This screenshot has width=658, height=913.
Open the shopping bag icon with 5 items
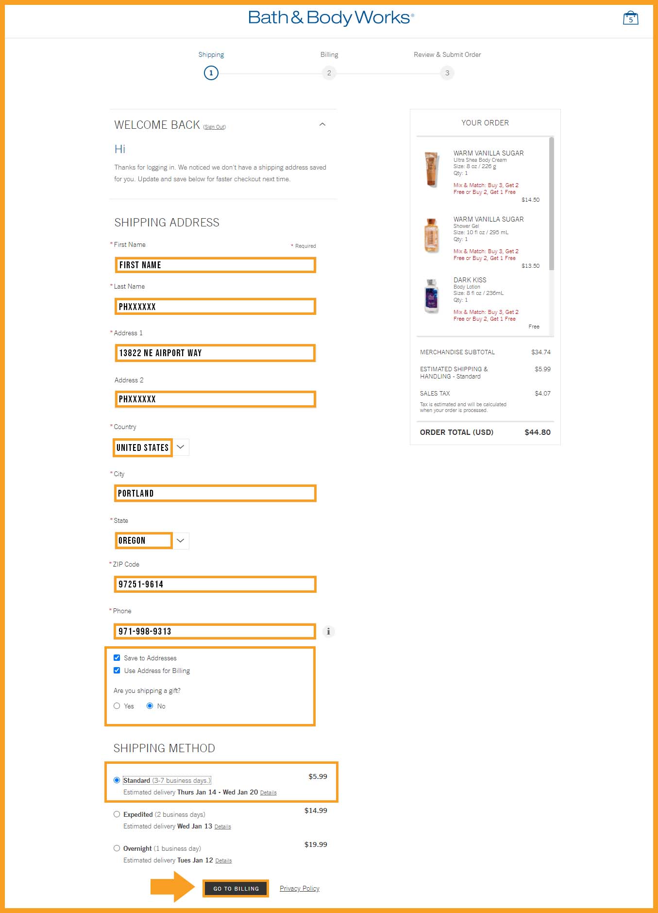630,18
